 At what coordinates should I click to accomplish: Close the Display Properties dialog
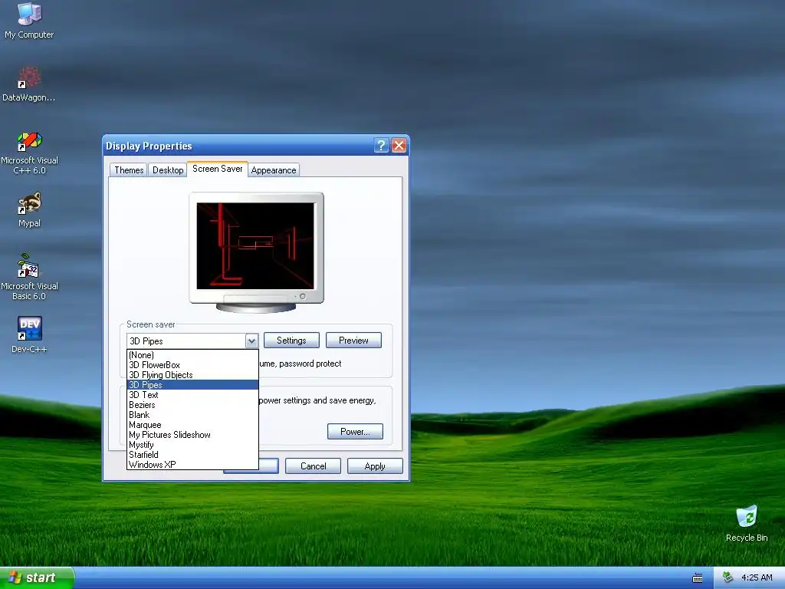click(x=399, y=145)
